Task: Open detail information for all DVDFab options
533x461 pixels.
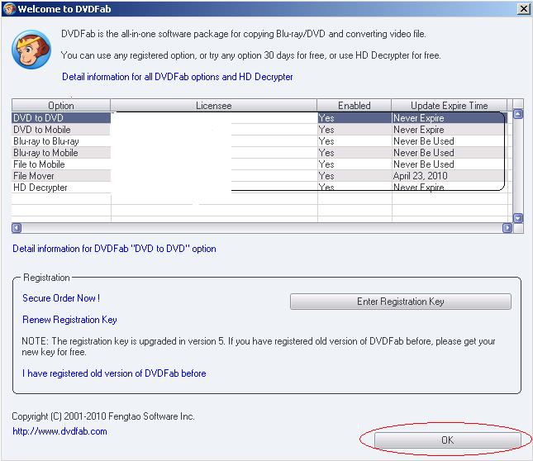Action: [178, 77]
